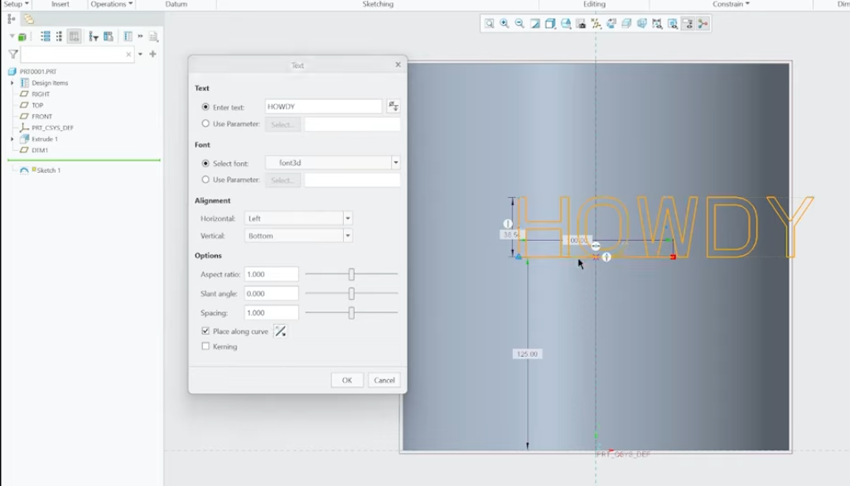Screen dimensions: 850x486
Task: Open the Saved Orientations icon
Action: [565, 23]
